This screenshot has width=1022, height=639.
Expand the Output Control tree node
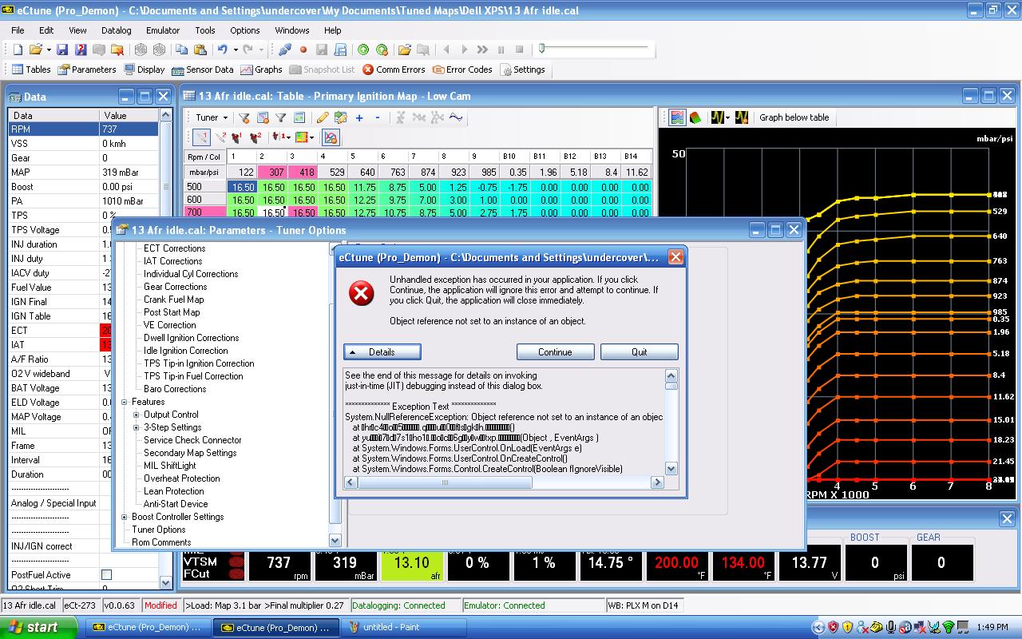click(x=136, y=415)
